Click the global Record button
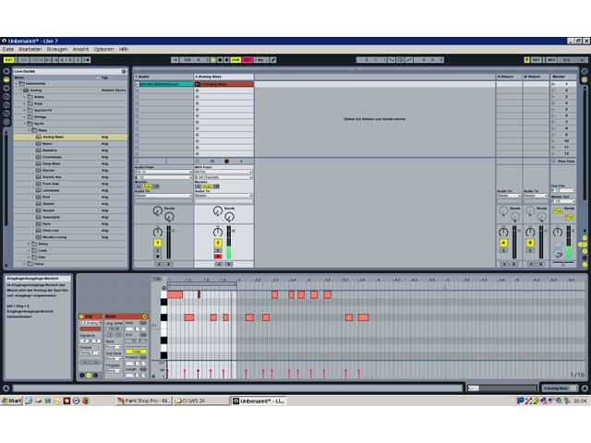 click(x=227, y=60)
